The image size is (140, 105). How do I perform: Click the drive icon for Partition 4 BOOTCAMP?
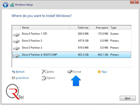pos(16,55)
